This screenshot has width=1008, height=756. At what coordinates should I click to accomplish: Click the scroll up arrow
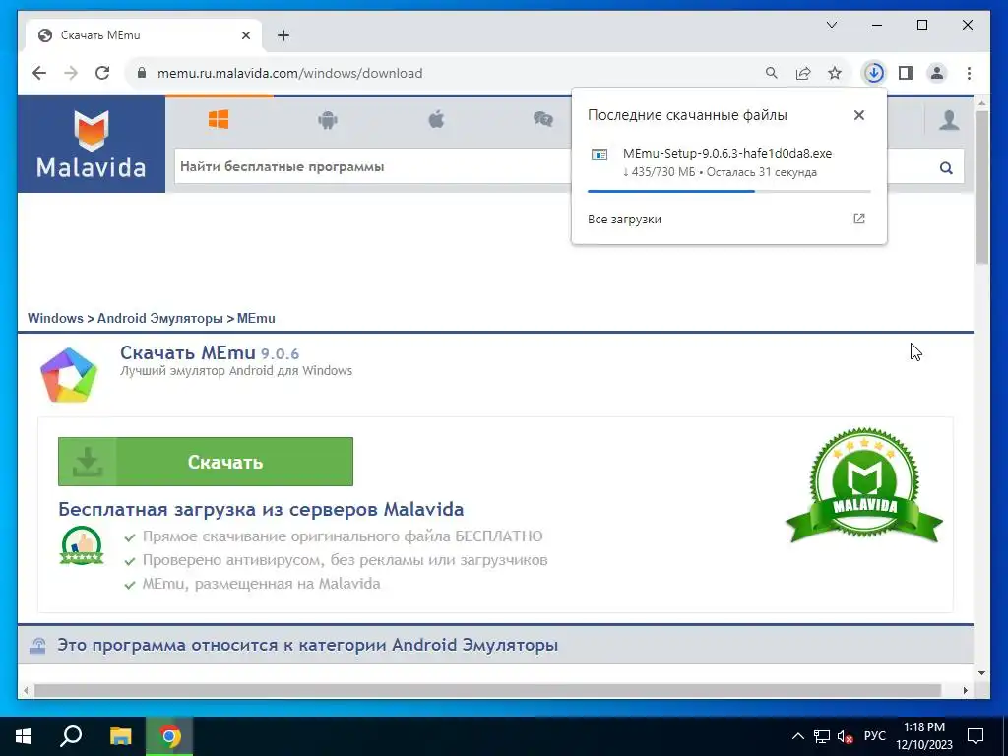[x=981, y=102]
